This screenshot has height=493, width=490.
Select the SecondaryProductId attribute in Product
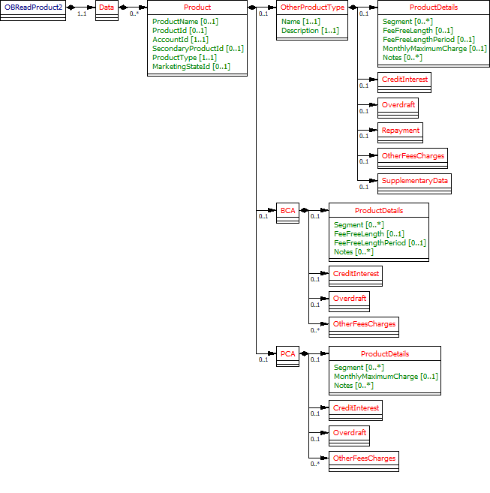(x=197, y=48)
